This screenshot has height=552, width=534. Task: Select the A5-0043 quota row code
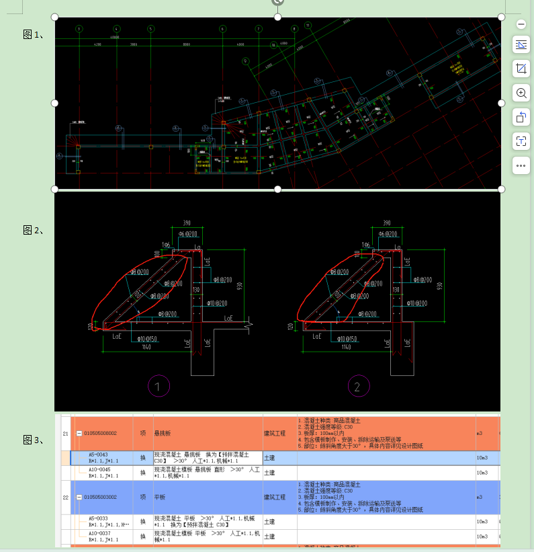[x=98, y=455]
